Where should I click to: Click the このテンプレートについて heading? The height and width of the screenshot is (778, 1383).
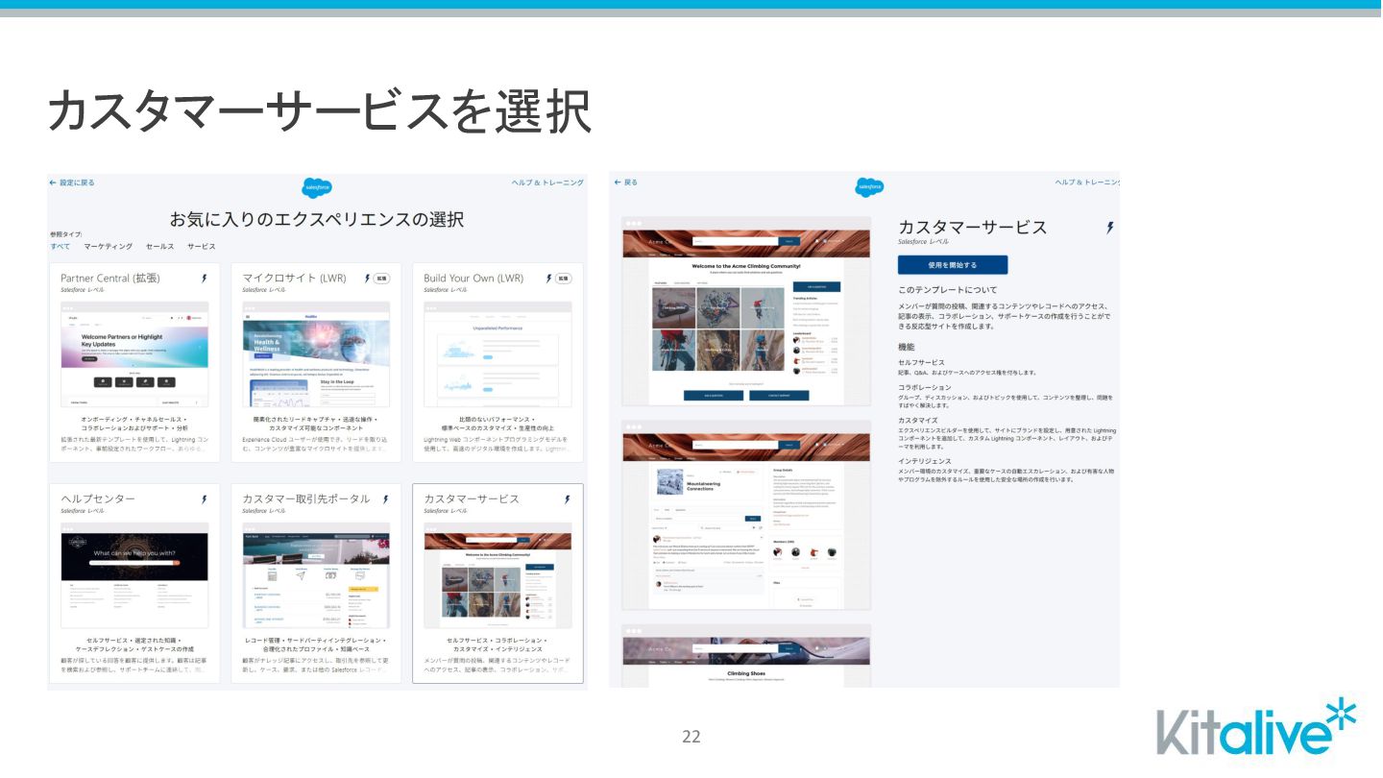pos(947,290)
